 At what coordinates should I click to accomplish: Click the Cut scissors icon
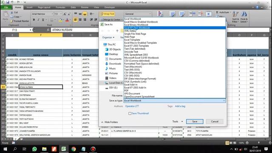[x=12, y=12]
